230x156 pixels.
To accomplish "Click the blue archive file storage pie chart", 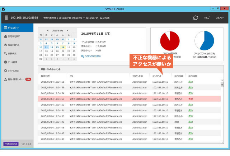I will [x=204, y=41].
